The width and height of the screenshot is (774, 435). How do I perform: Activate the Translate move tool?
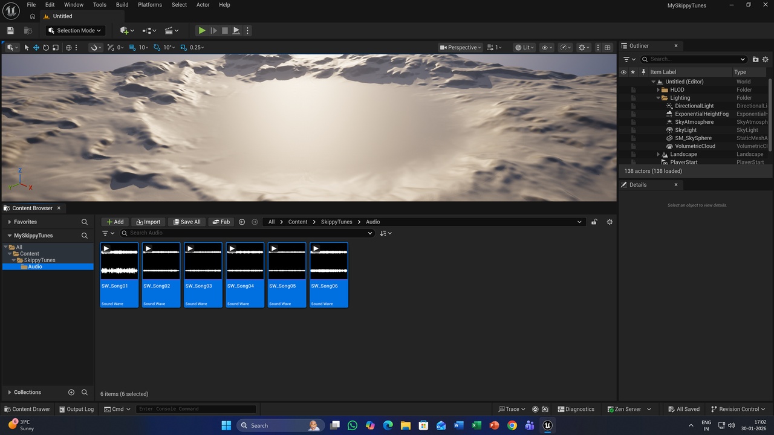(36, 47)
